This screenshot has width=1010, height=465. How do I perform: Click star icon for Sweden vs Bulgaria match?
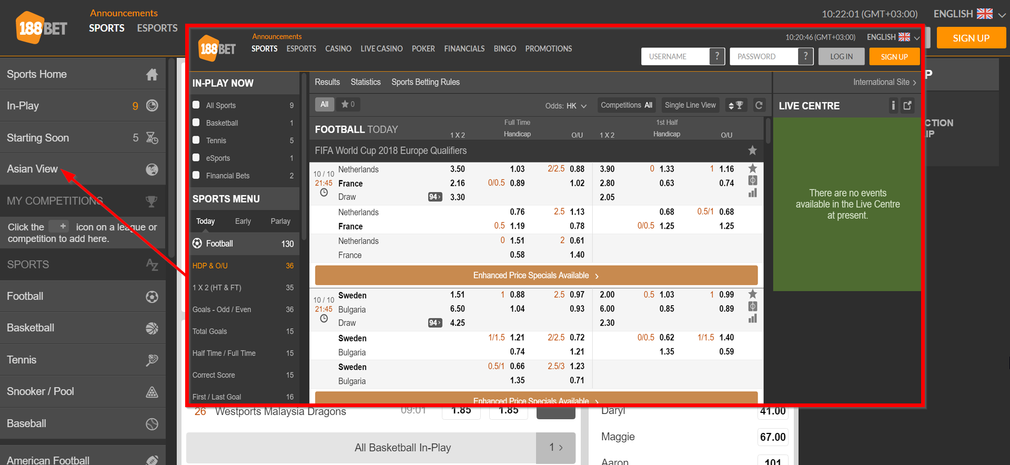(753, 294)
